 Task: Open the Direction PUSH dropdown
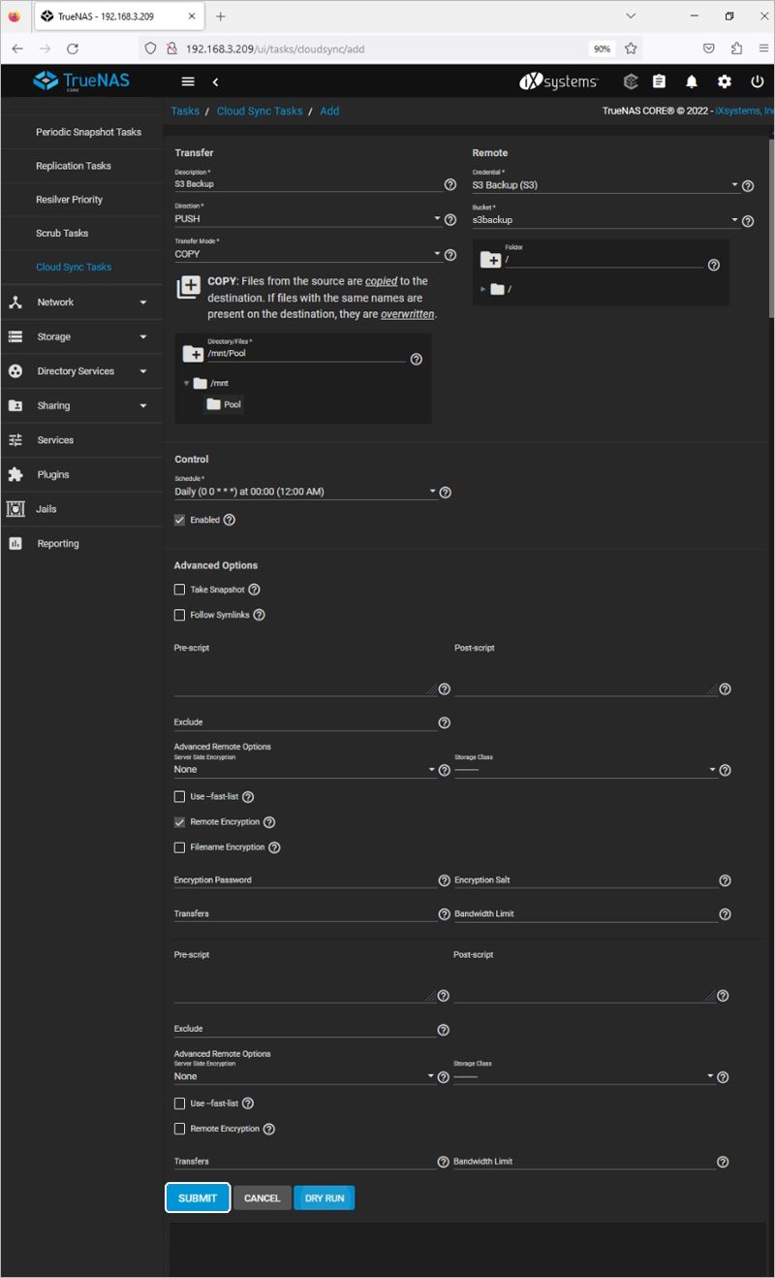(308, 219)
